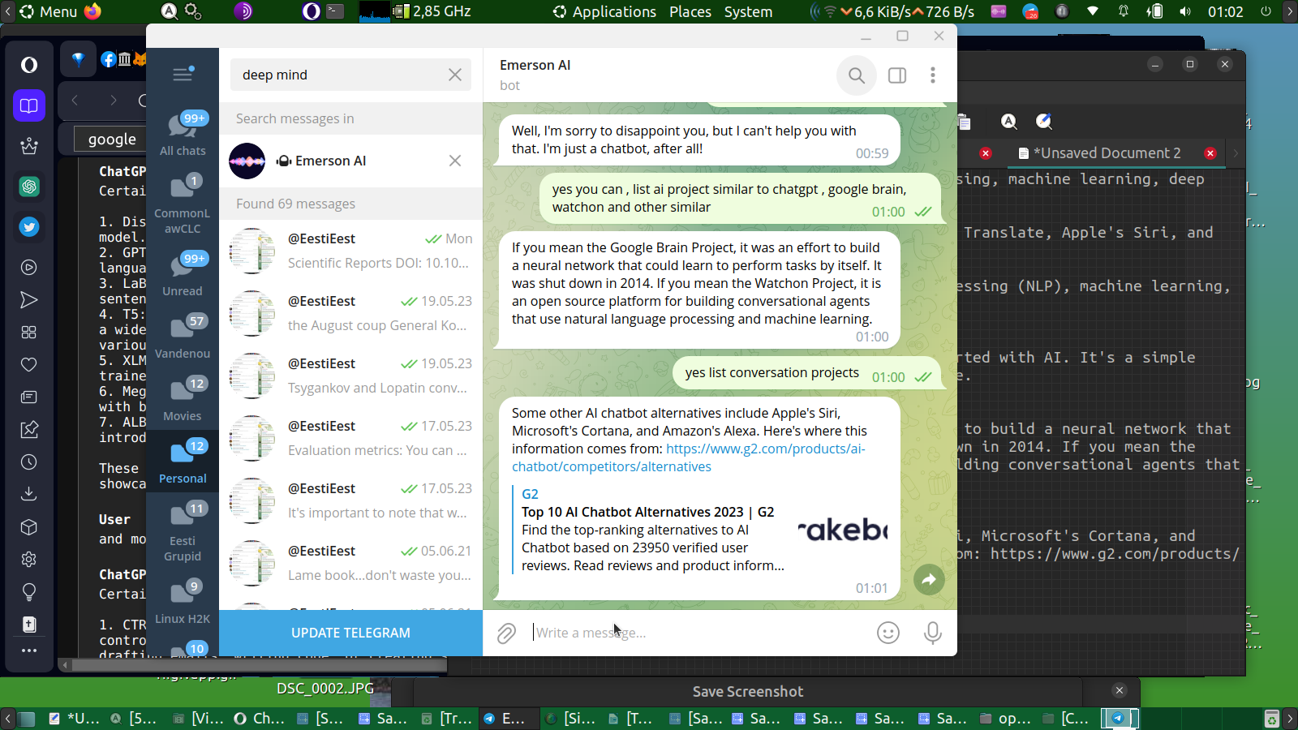Click the volume icon in the panel
Viewport: 1298px width, 730px height.
click(x=1185, y=11)
